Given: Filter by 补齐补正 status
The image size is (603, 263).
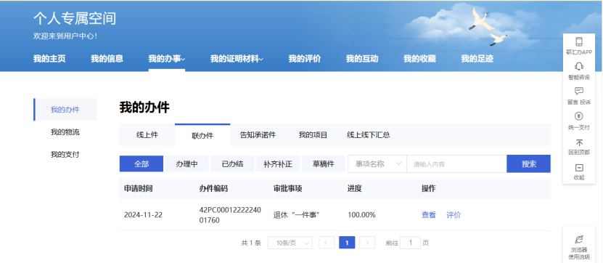Looking at the screenshot, I should [x=278, y=164].
